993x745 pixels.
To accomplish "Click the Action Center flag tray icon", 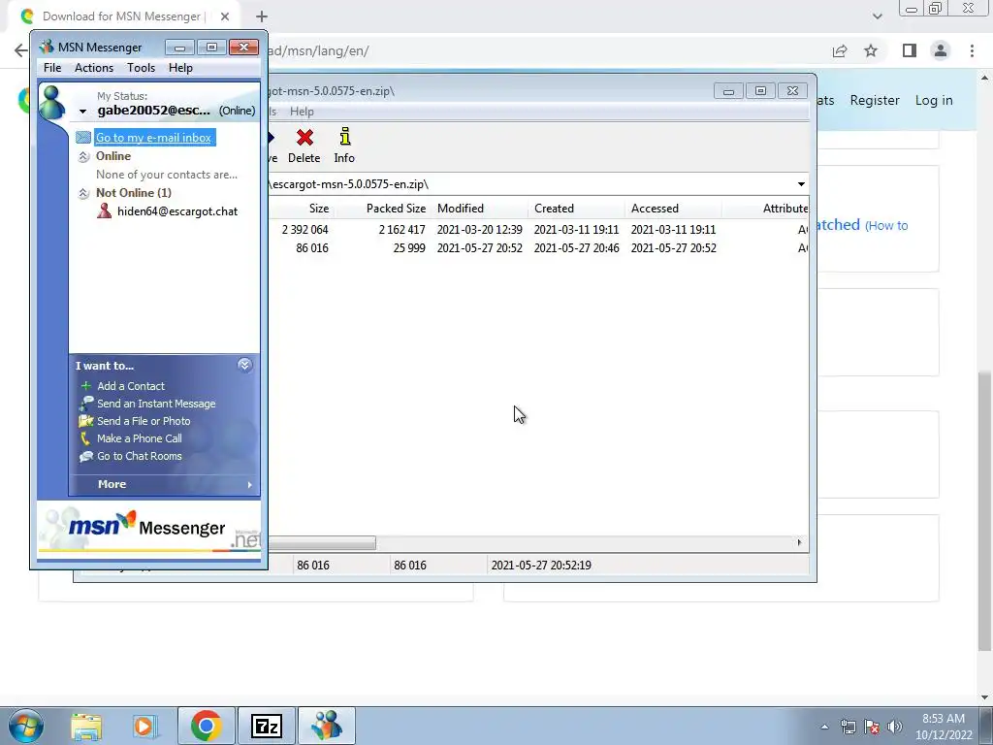I will tap(872, 727).
